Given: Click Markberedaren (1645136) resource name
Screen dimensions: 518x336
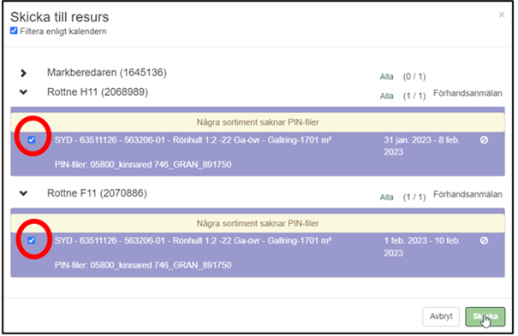Looking at the screenshot, I should pos(107,73).
